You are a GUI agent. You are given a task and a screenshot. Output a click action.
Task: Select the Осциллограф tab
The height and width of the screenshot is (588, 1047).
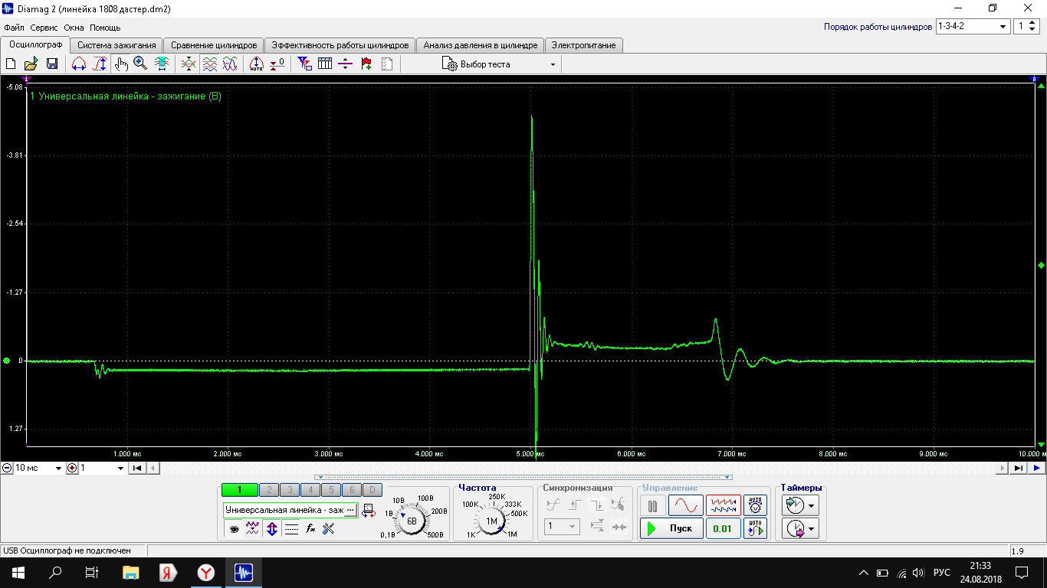coord(35,44)
